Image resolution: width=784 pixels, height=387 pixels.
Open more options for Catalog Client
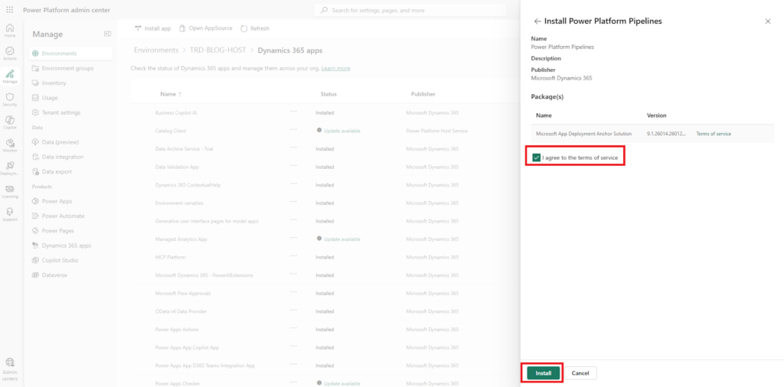pyautogui.click(x=293, y=131)
